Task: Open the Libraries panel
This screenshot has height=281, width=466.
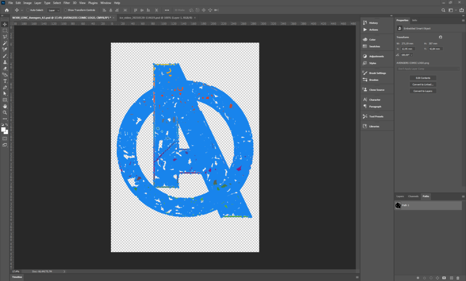Action: 374,126
